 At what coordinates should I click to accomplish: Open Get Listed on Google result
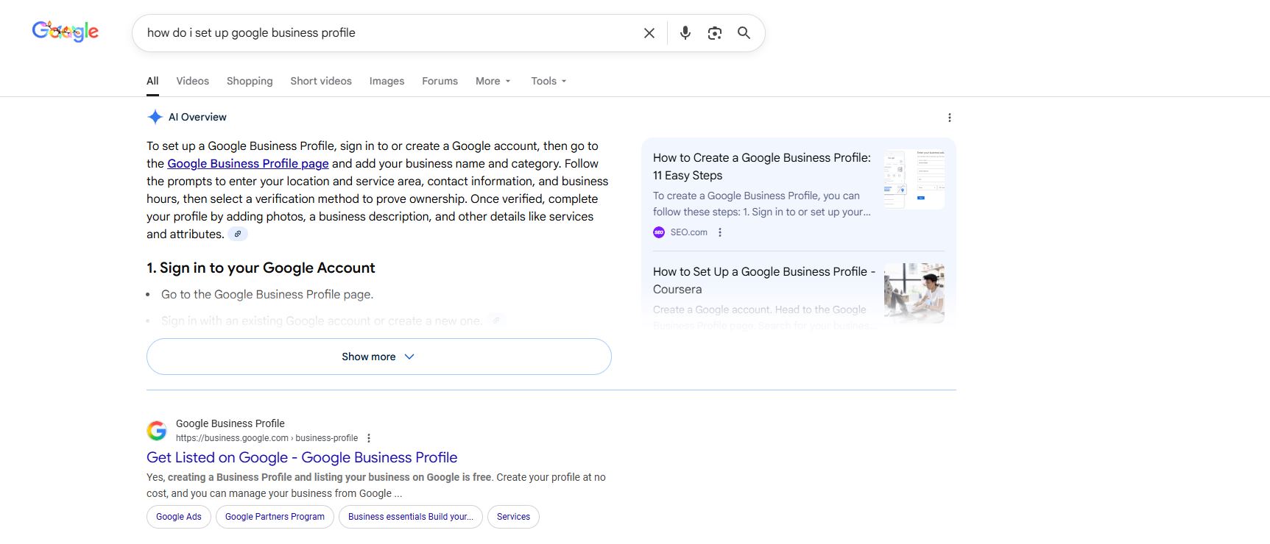[302, 457]
